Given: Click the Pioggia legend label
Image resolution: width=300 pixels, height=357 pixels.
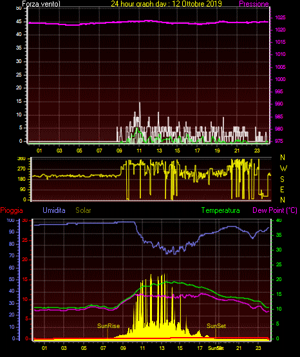Looking at the screenshot, I should click(x=12, y=210).
